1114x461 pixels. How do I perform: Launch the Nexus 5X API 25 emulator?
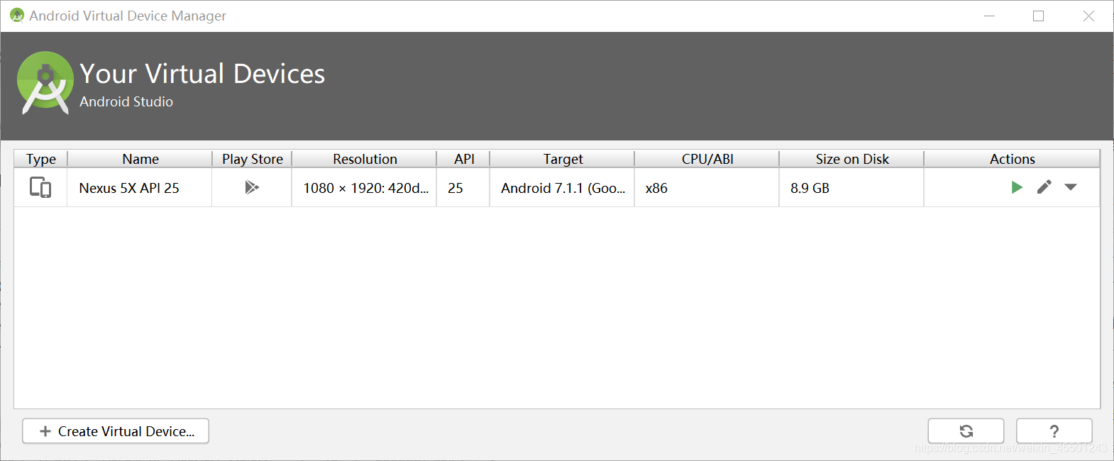(x=1017, y=187)
